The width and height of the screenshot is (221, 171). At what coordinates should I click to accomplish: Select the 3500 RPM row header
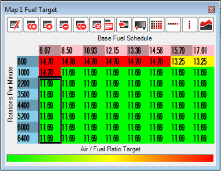coord(28,94)
